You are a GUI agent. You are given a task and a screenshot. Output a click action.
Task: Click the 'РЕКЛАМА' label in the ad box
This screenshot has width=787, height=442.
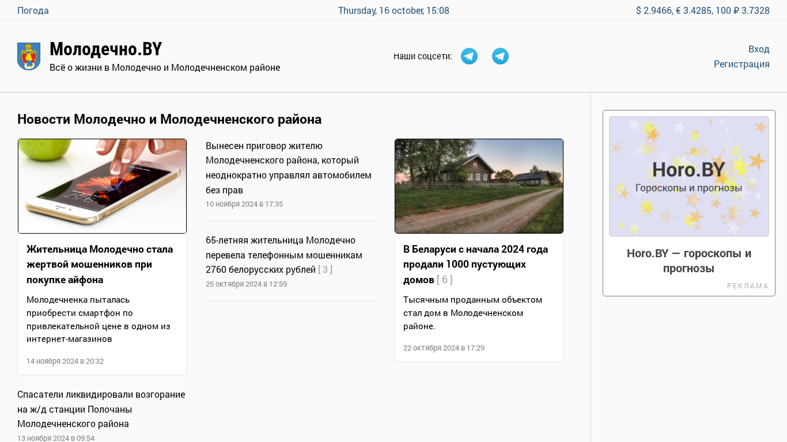(748, 286)
